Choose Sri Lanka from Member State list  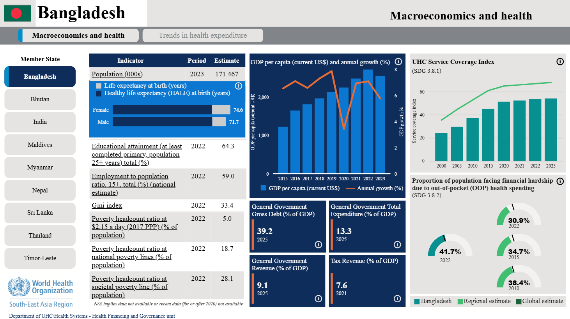[x=40, y=213]
